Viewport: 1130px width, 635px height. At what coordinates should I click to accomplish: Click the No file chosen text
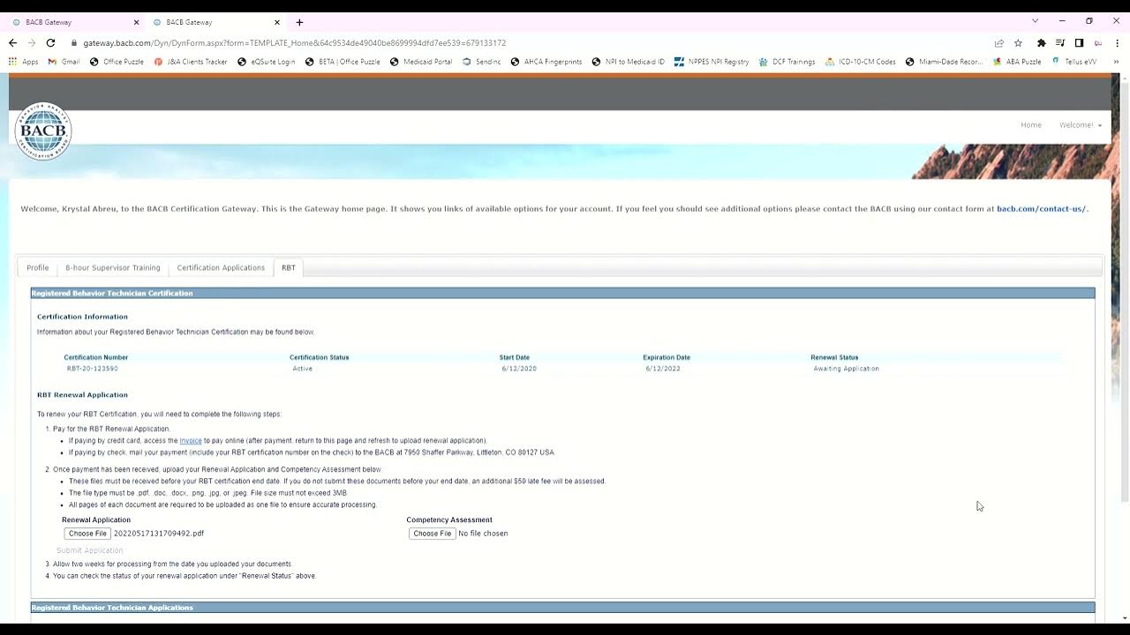point(483,534)
